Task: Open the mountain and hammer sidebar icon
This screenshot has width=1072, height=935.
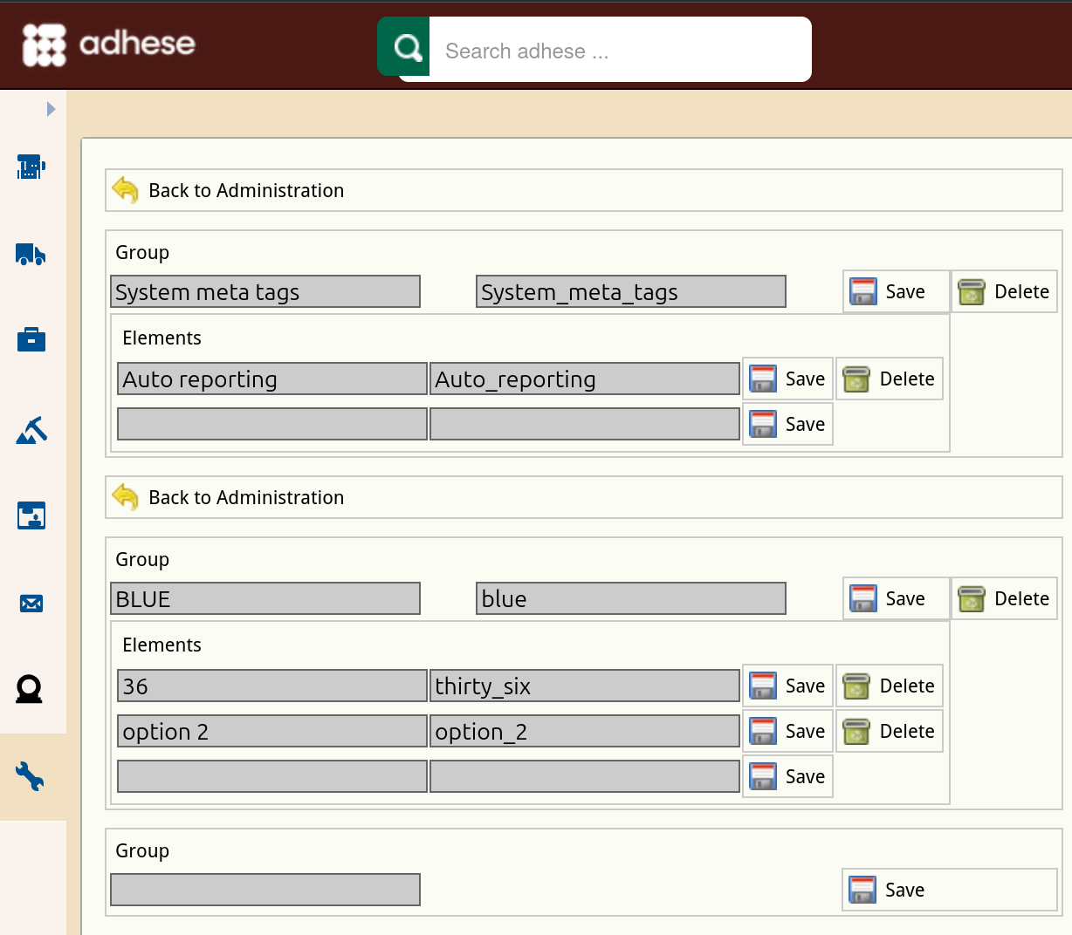Action: coord(31,430)
